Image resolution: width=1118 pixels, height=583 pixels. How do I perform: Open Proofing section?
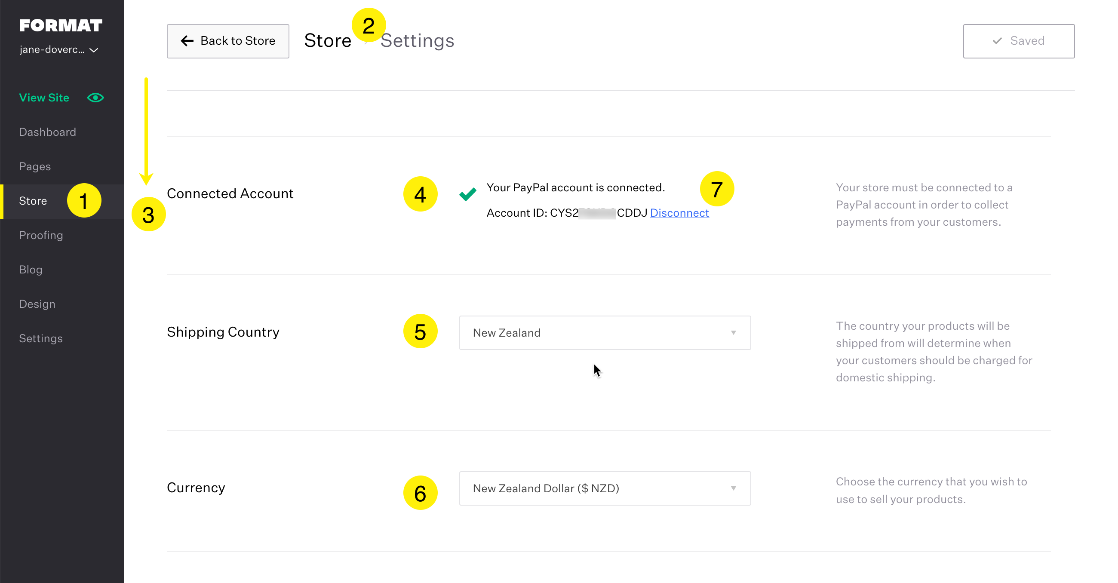(x=41, y=235)
